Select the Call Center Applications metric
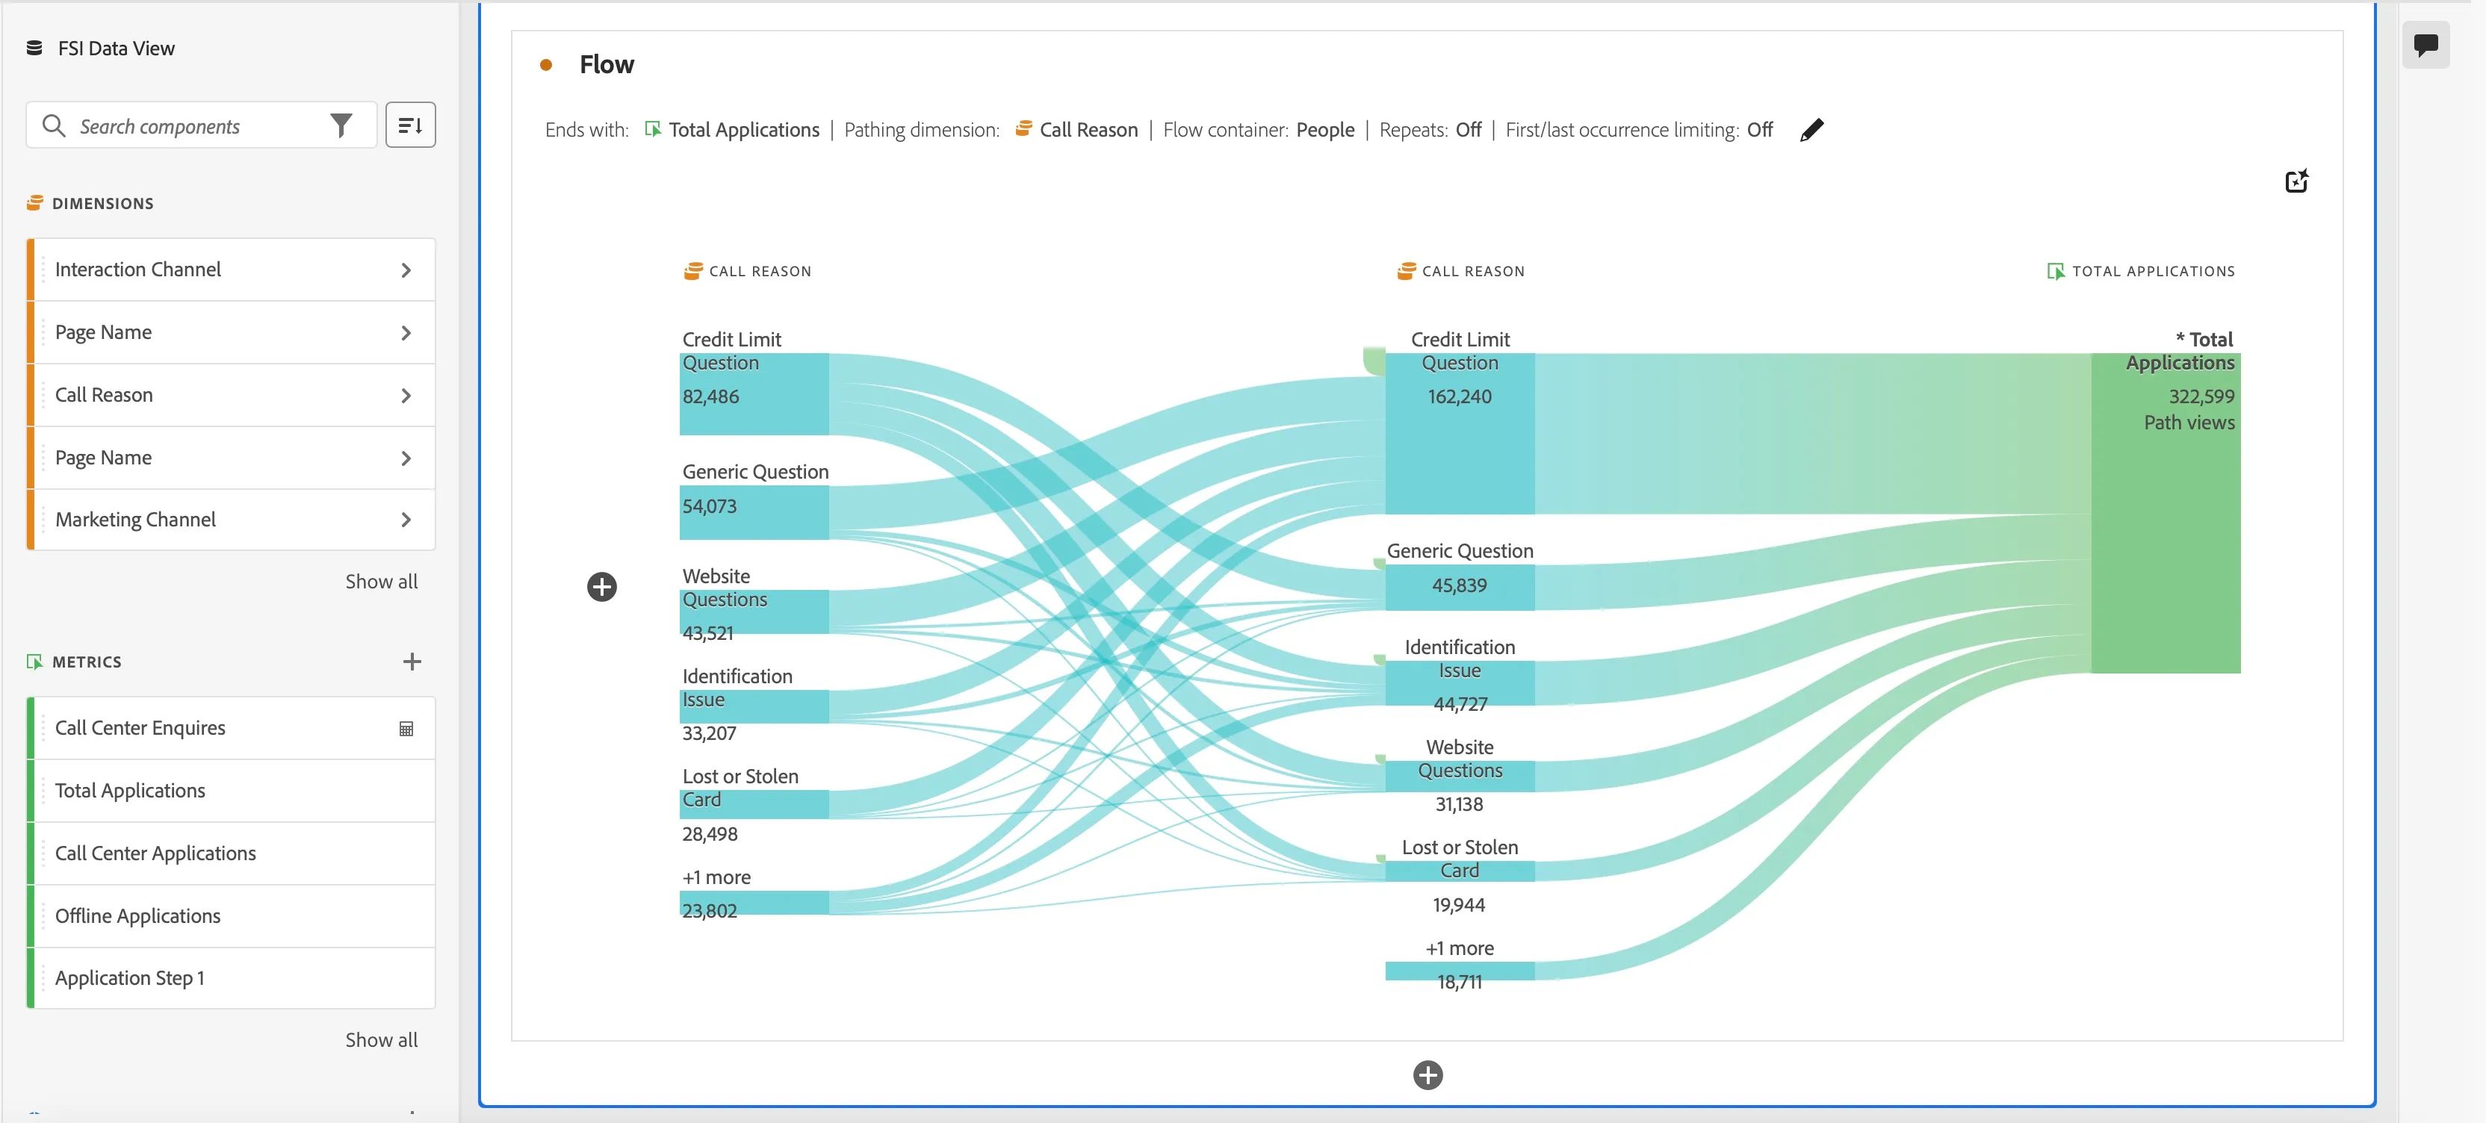Image resolution: width=2486 pixels, height=1123 pixels. pos(231,854)
